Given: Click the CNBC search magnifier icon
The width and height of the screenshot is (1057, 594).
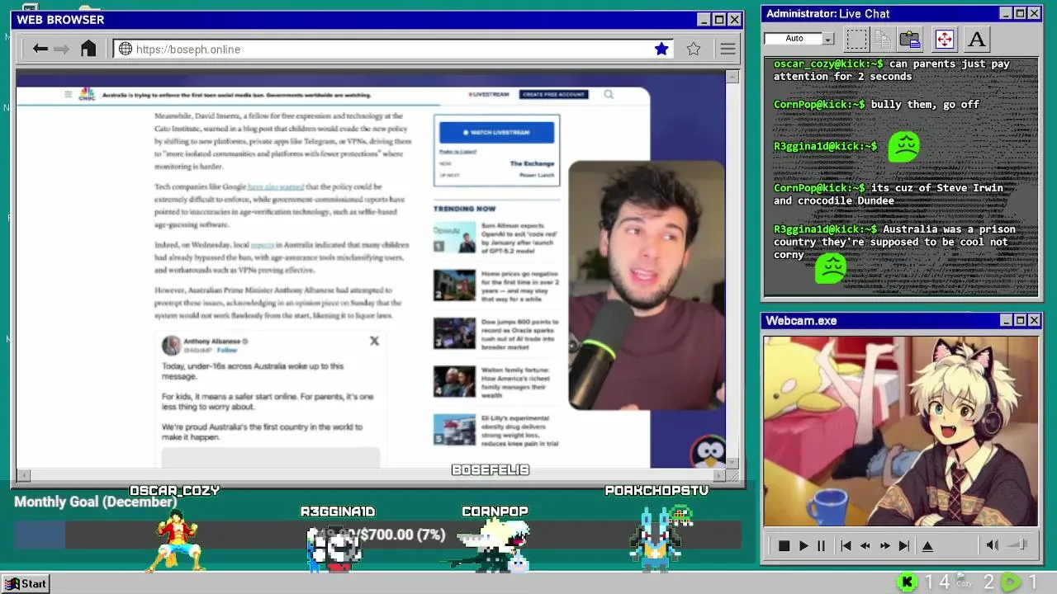Looking at the screenshot, I should 609,94.
